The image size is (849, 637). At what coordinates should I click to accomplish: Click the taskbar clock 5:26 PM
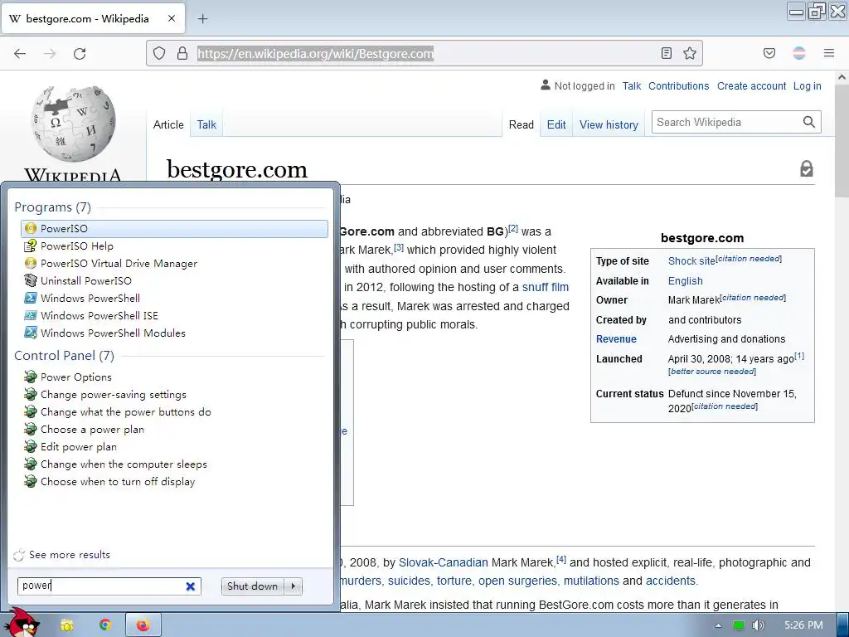803,625
